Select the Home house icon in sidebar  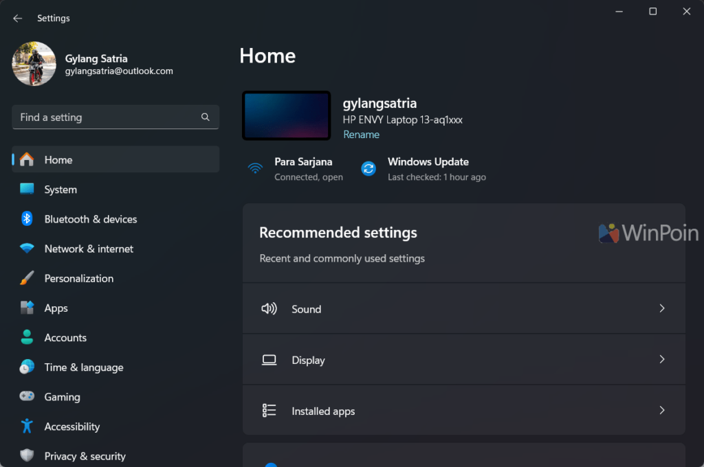point(27,159)
